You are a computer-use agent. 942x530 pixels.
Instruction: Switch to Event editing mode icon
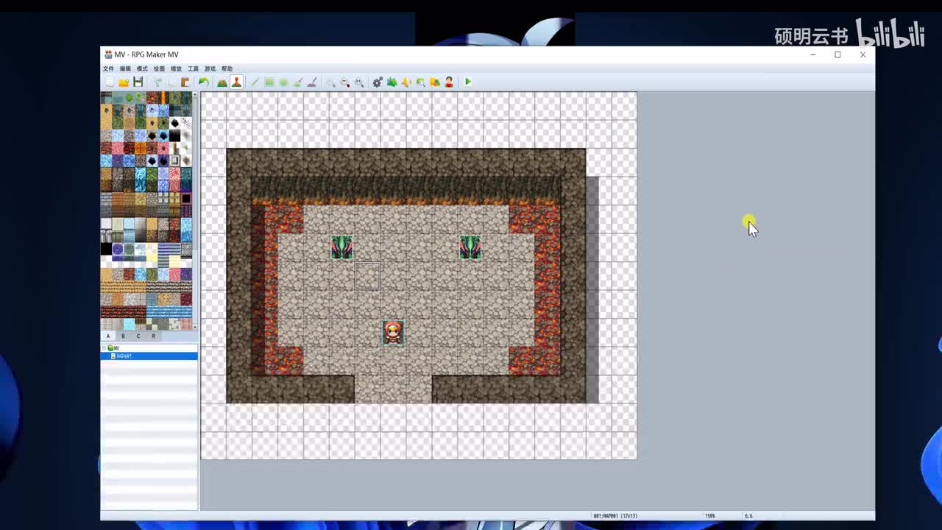(236, 82)
